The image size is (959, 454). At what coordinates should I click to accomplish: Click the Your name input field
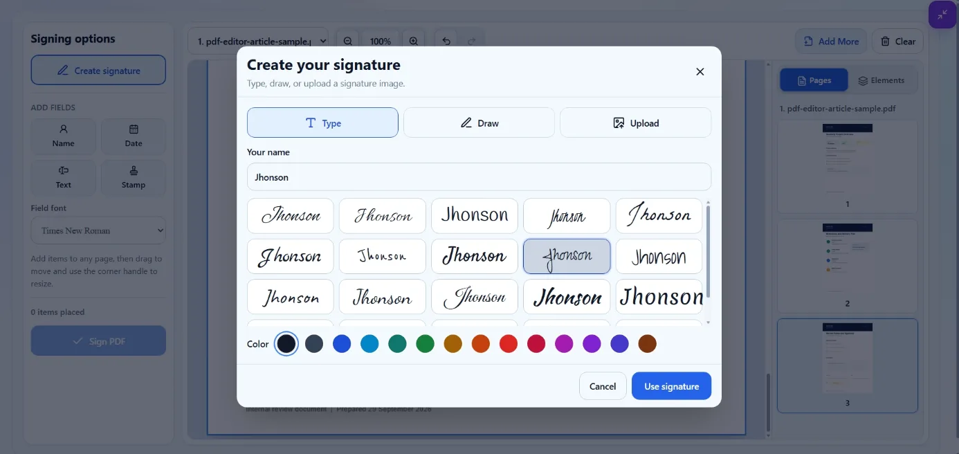coord(479,177)
